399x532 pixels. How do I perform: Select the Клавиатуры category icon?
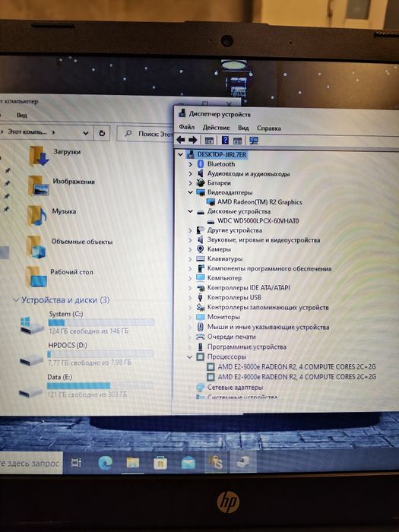click(x=201, y=258)
